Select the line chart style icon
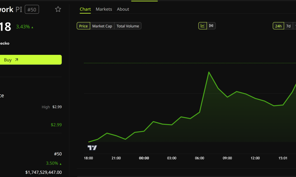 point(203,26)
